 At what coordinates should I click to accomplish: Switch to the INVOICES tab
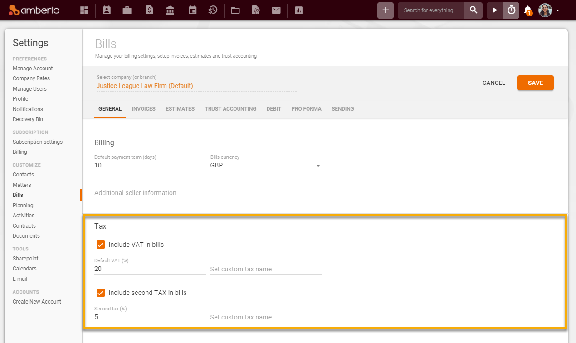tap(143, 109)
